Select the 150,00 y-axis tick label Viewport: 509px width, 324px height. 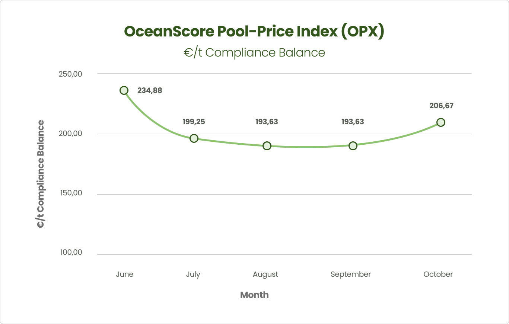click(70, 193)
